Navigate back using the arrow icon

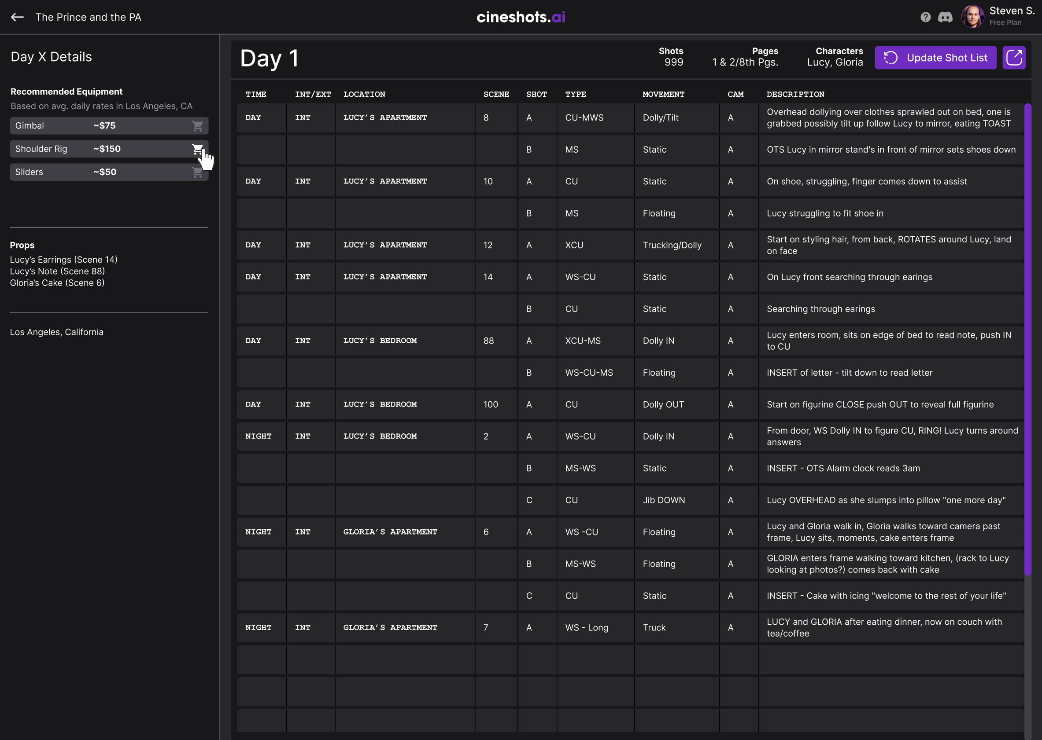17,17
